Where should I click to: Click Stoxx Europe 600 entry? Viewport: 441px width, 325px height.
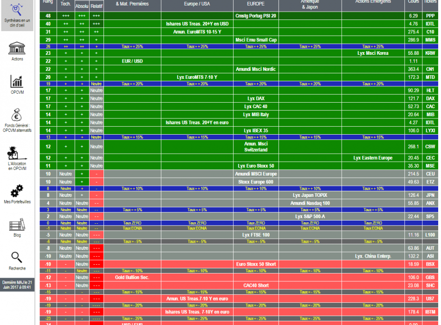(x=256, y=182)
